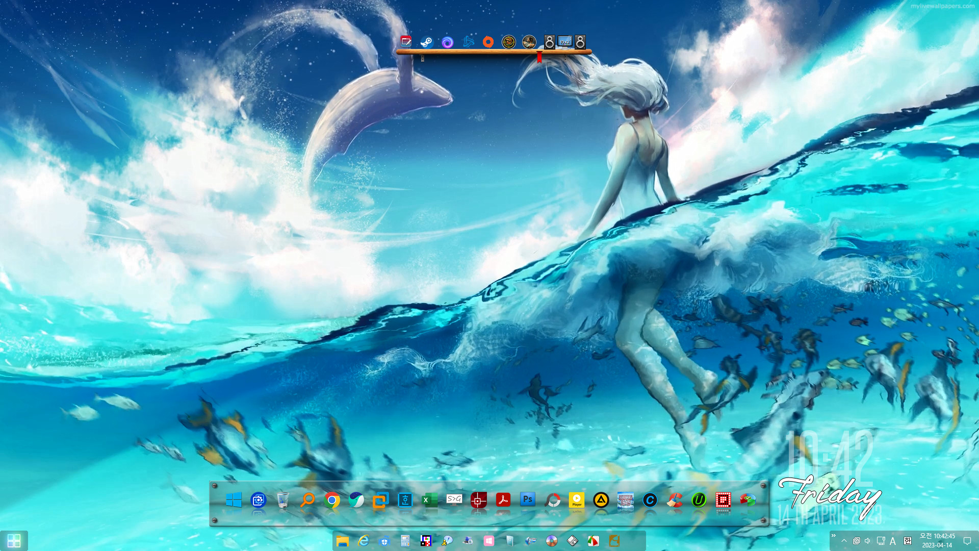Expand the taskbar toolbar overflow chevron
Screen dimensions: 979x551
click(833, 535)
